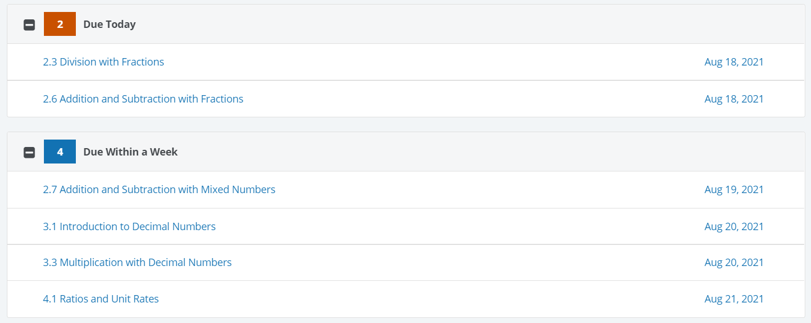Screen dimensions: 811x323
Task: Collapse the Due Within a Week section
Action: coord(29,153)
